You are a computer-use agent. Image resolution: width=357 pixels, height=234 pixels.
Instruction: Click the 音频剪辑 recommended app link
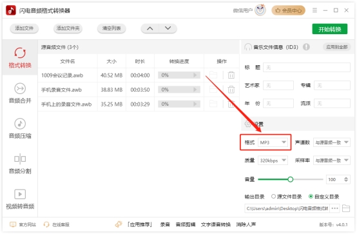click(186, 225)
